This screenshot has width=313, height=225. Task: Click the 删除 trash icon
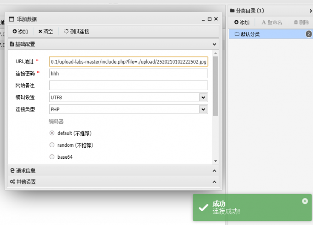click(x=296, y=22)
